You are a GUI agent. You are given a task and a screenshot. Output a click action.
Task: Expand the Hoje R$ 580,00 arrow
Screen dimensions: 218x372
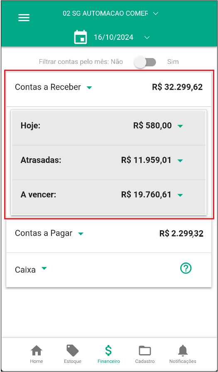(x=180, y=126)
